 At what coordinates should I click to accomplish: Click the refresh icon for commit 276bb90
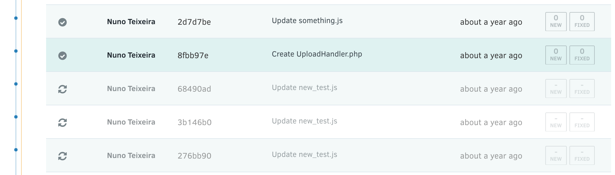click(x=63, y=156)
